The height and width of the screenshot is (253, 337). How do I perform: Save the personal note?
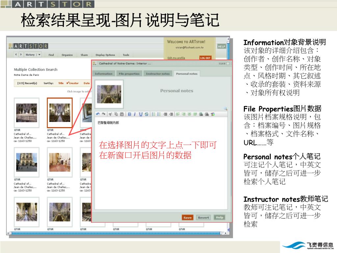[x=187, y=217]
